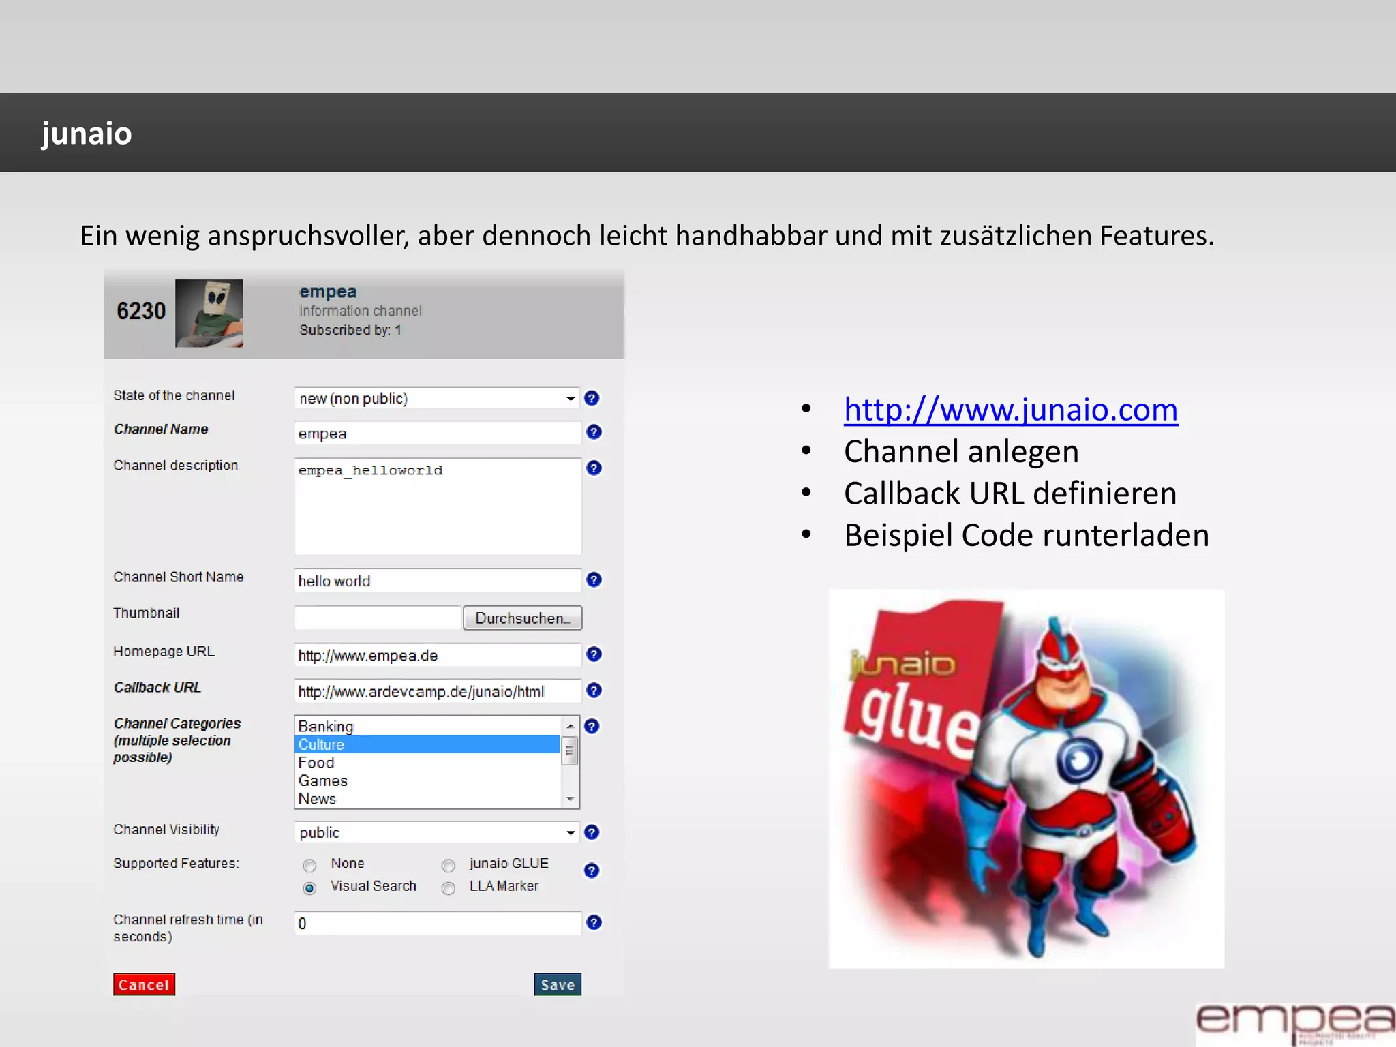1396x1047 pixels.
Task: Click help icon next to Channel Short Name
Action: [594, 580]
